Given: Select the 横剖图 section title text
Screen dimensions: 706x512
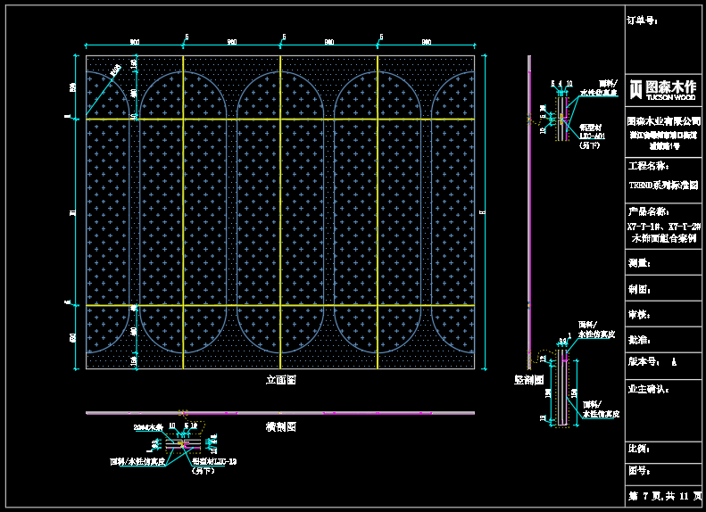Looking at the screenshot, I should (x=280, y=426).
